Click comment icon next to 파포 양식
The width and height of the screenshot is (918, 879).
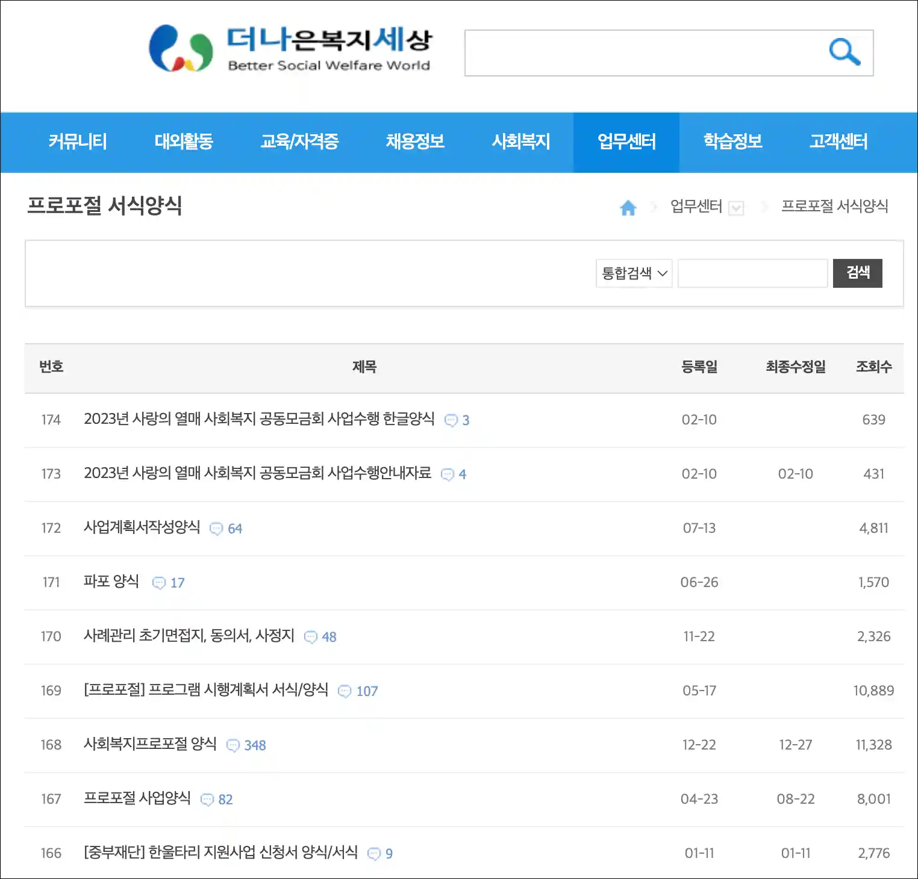[158, 583]
